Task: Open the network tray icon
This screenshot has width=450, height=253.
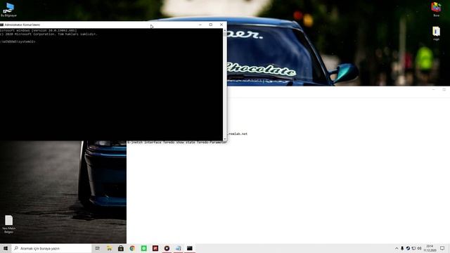Action: click(413, 248)
